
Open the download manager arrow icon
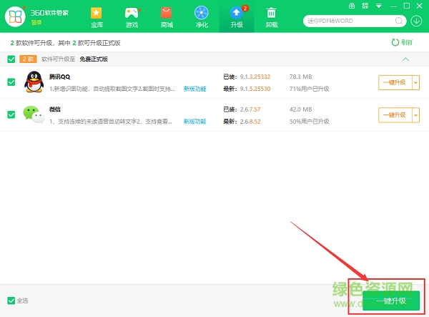coord(417,19)
